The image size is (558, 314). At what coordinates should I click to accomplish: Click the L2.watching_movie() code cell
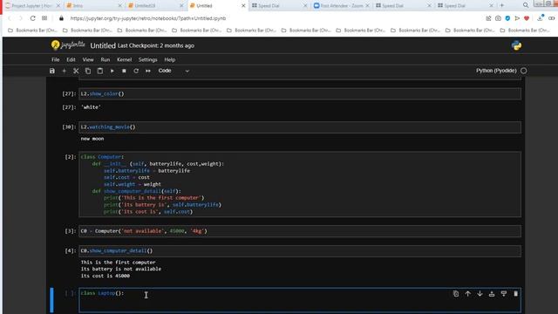click(300, 127)
